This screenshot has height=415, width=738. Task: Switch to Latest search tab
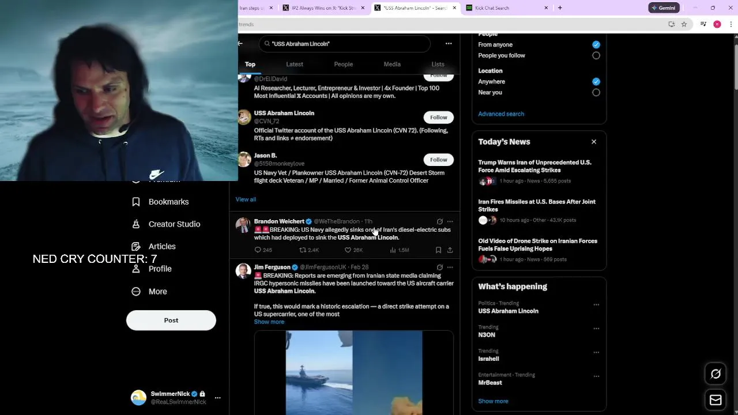tap(295, 64)
